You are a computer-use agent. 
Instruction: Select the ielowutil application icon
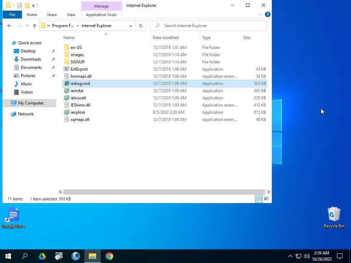[66, 98]
